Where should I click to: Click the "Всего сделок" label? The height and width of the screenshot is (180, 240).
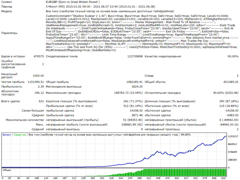10,101
